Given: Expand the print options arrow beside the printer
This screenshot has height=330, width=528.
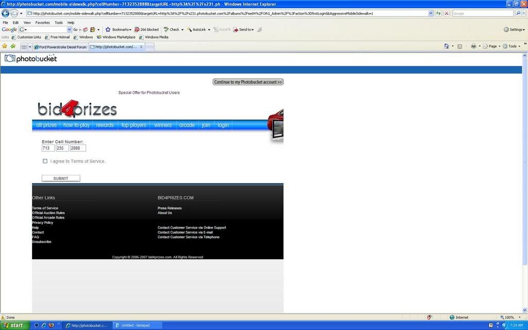Looking at the screenshot, I should (x=480, y=46).
